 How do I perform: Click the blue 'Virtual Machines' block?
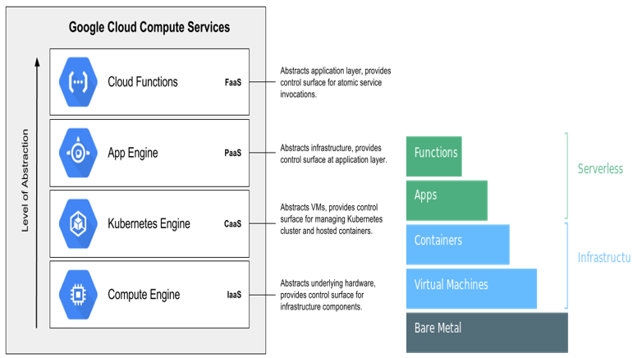pyautogui.click(x=471, y=288)
